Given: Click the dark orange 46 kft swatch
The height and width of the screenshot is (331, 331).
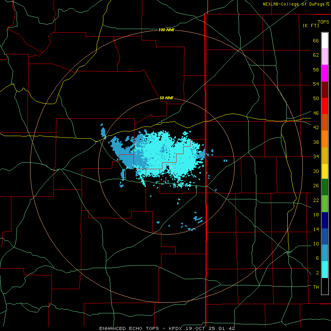Looking at the screenshot, I should coord(325,122).
